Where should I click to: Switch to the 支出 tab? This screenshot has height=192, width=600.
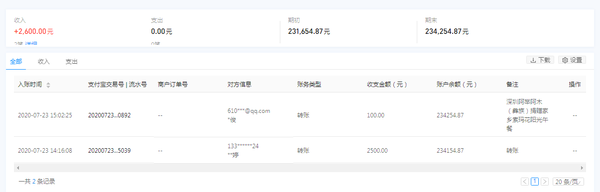point(72,62)
